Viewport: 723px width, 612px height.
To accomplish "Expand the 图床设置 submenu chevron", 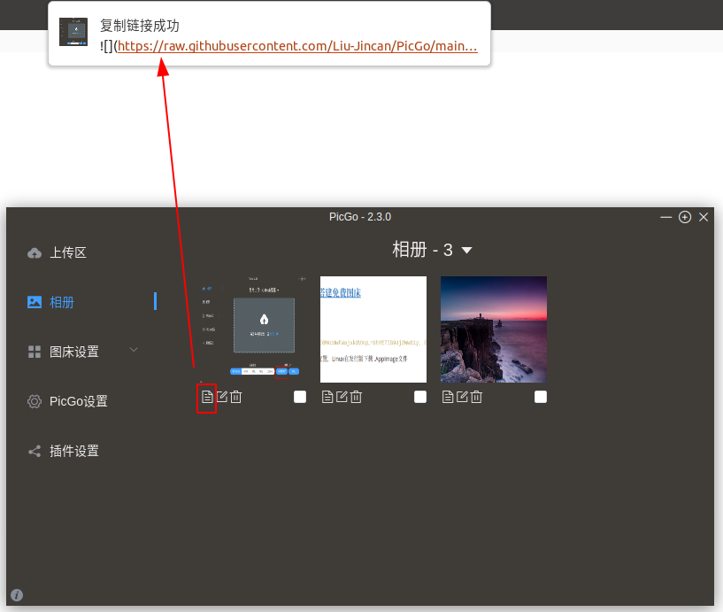I will 134,349.
